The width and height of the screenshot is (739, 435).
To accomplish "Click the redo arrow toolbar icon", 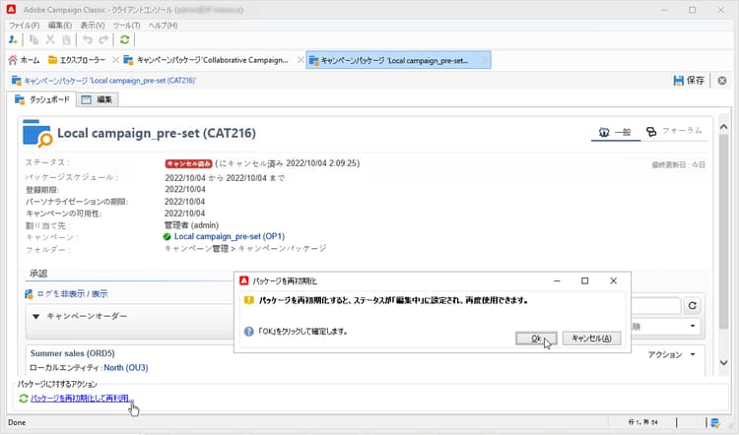I will [x=103, y=40].
